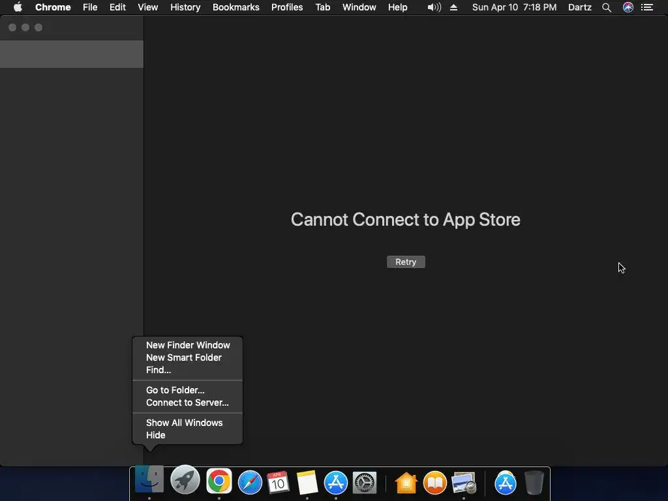The height and width of the screenshot is (501, 668).
Task: Open App Store icon beside the Trash
Action: tap(506, 483)
